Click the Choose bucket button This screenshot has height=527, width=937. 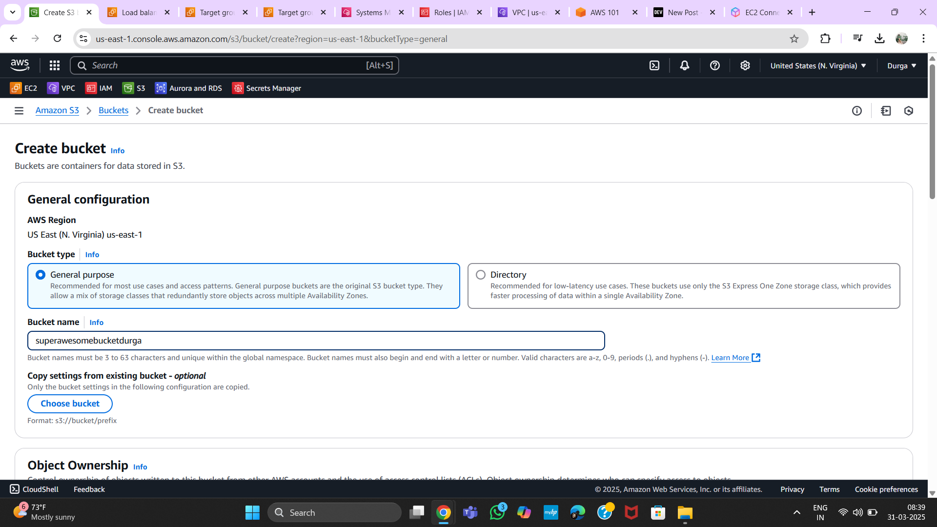tap(70, 404)
